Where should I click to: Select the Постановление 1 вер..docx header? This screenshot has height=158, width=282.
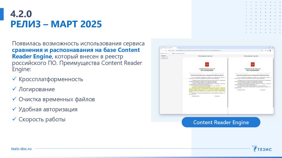251,56
